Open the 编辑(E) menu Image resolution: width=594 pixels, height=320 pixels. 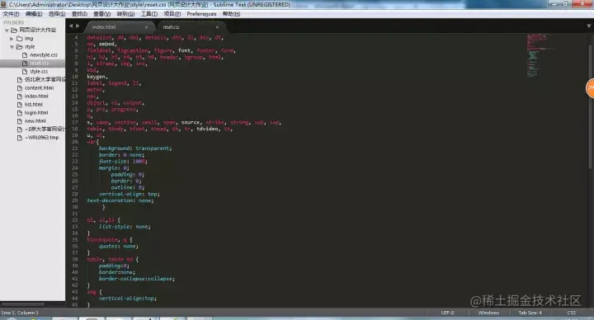click(34, 14)
